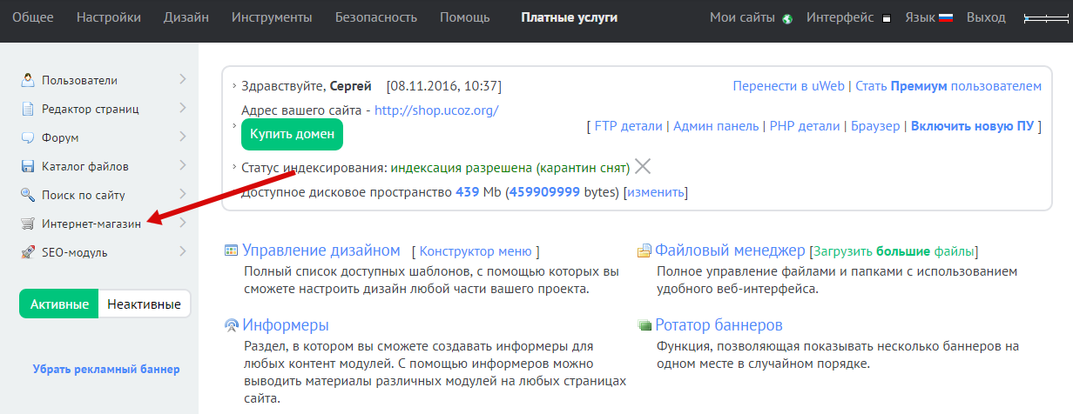Viewport: 1073px width, 414px height.
Task: Click the Forum speech bubble icon
Action: [28, 137]
